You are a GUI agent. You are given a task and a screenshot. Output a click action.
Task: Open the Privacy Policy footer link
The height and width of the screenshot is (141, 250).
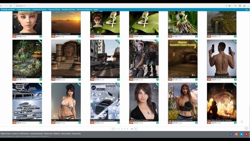pyautogui.click(x=77, y=134)
